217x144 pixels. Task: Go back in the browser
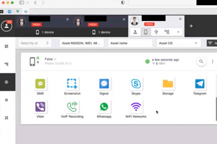coord(35,3)
